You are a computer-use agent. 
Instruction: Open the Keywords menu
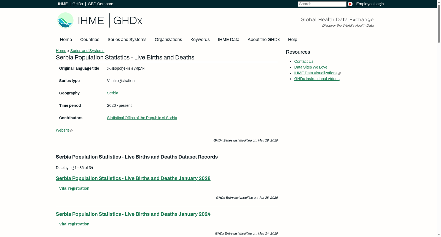[x=200, y=40]
